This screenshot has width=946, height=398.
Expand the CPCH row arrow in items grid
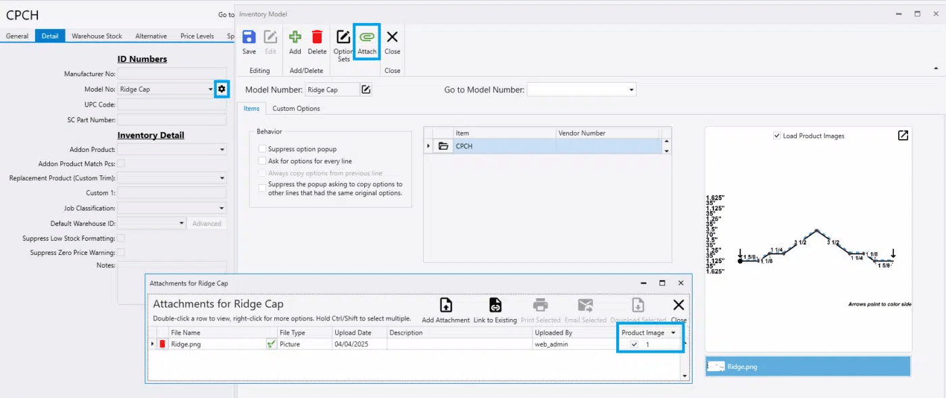pos(428,146)
